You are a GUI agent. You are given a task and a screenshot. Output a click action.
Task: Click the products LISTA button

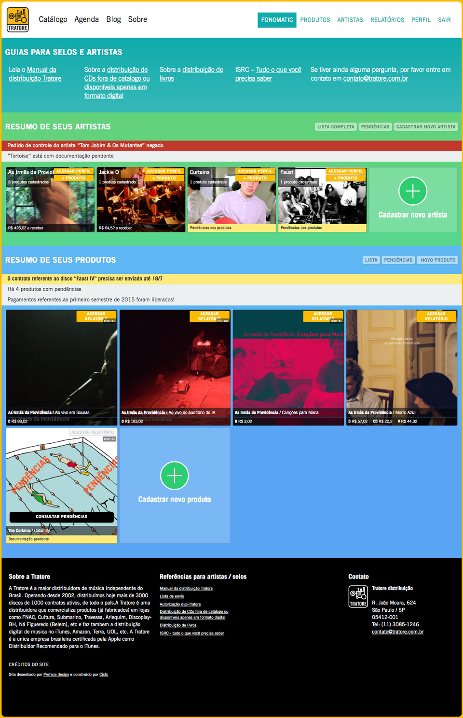[371, 260]
